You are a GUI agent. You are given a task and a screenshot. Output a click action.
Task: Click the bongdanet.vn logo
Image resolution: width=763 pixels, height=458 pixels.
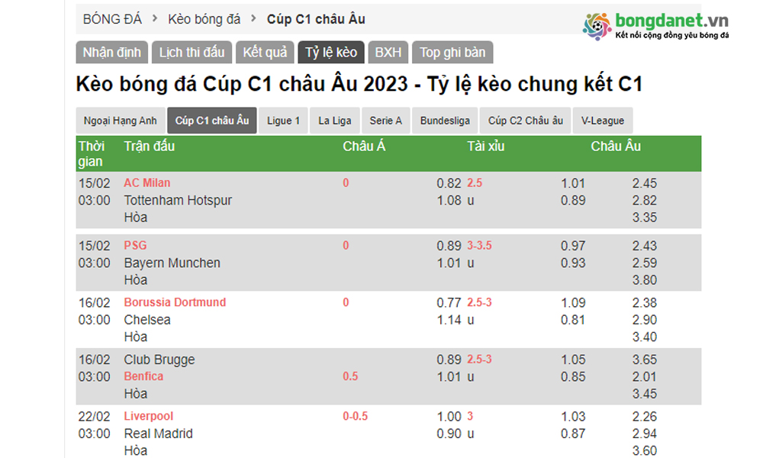pos(656,25)
